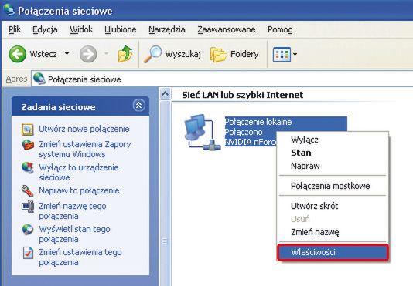Click Wyłącz to urządzenie sieciowe link

click(x=79, y=172)
